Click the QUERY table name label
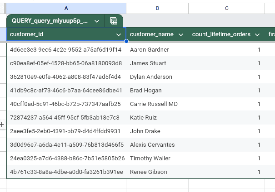The height and width of the screenshot is (192, 275). (x=50, y=21)
